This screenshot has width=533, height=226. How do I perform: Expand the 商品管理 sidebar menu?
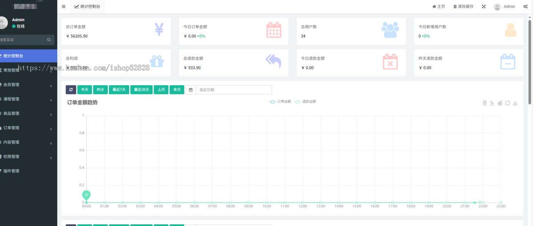[x=28, y=113]
